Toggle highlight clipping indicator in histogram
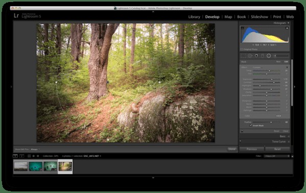This screenshot has width=306, height=193. (287, 28)
